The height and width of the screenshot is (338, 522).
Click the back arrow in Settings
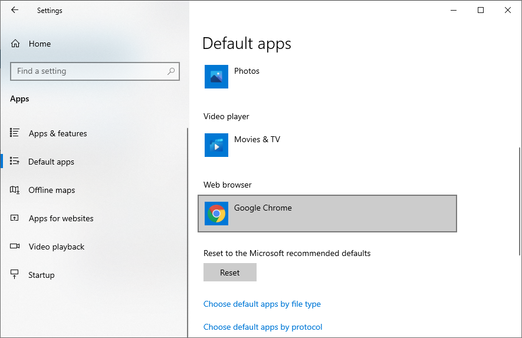point(15,10)
